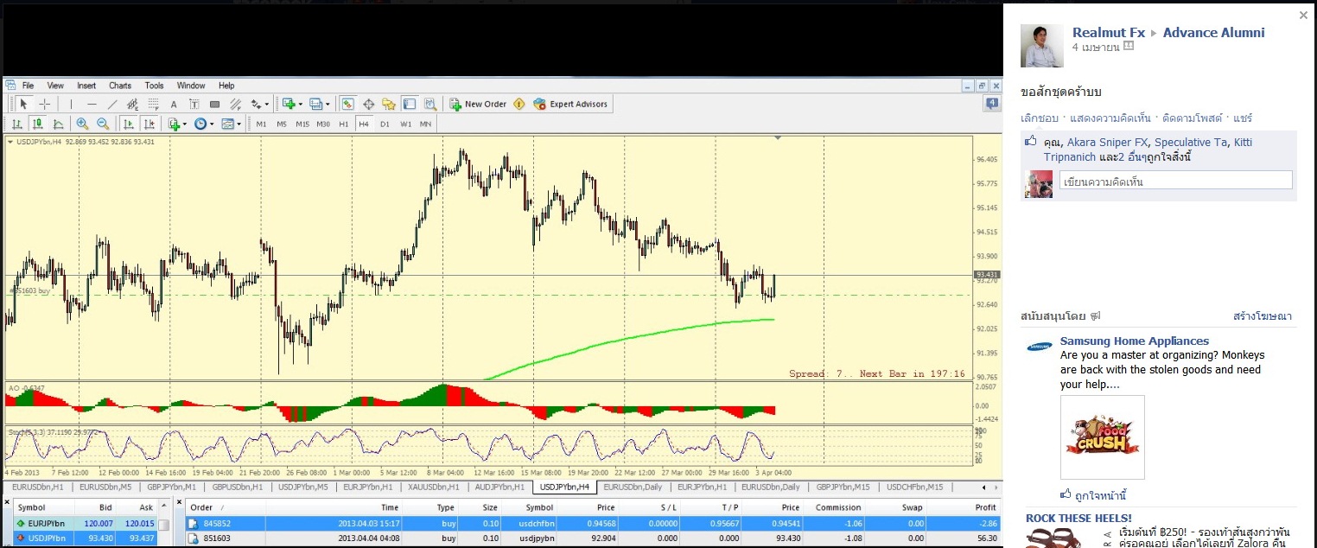This screenshot has height=548, width=1317.
Task: Activate the Crosshair tool
Action: point(45,104)
